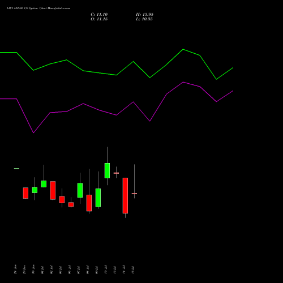This screenshot has width=283, height=283.
Task: Click the thin red doji body above 13 Jul
Action: (116, 173)
